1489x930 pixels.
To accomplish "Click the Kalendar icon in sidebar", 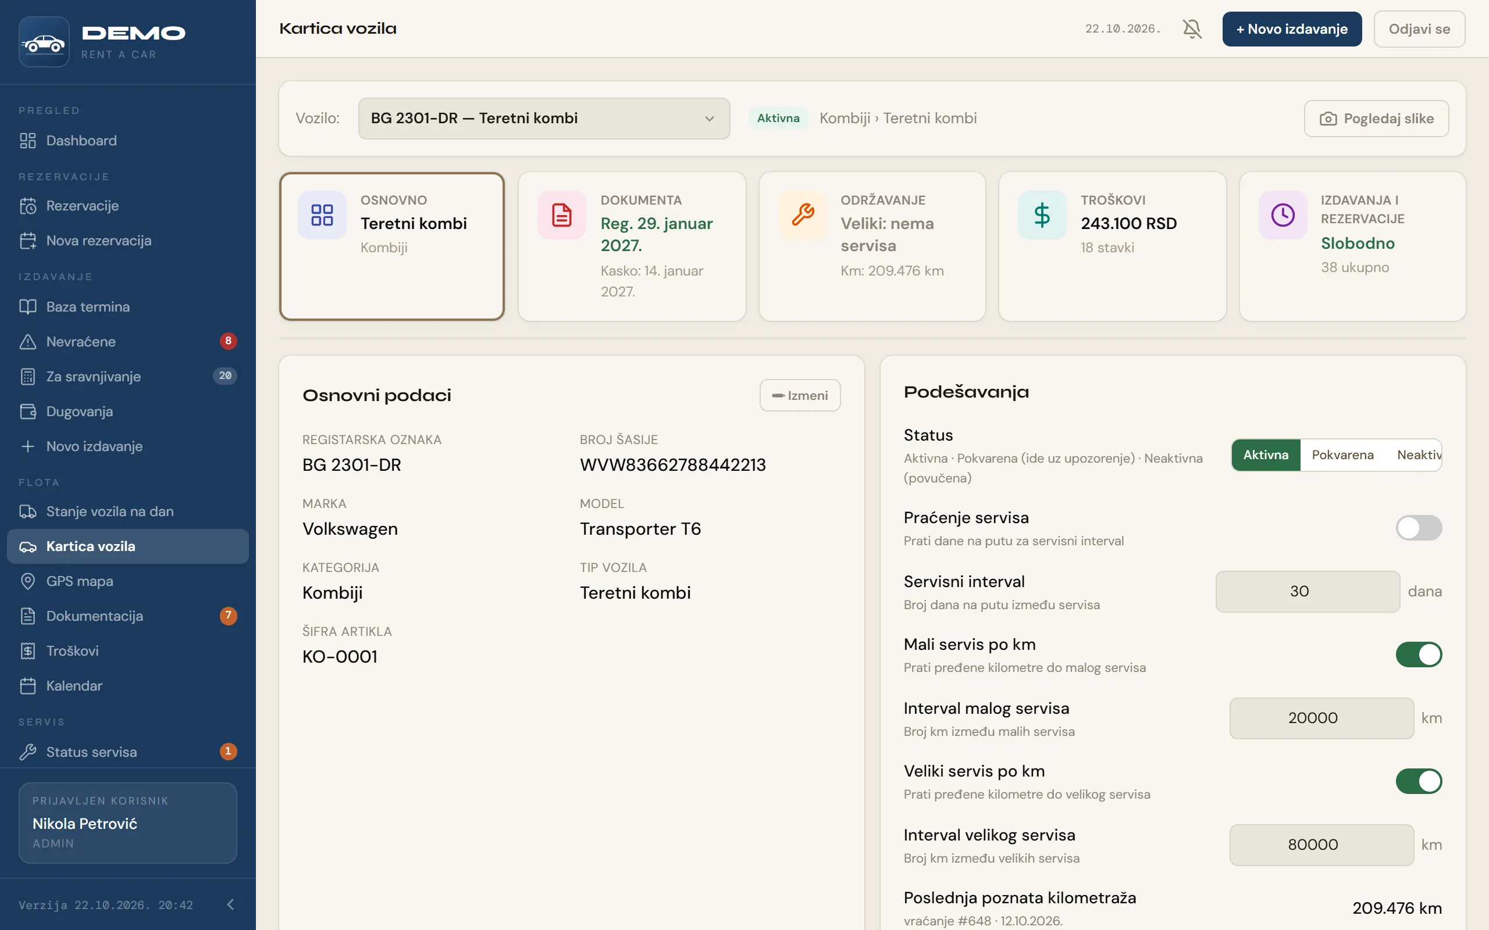I will click(28, 685).
